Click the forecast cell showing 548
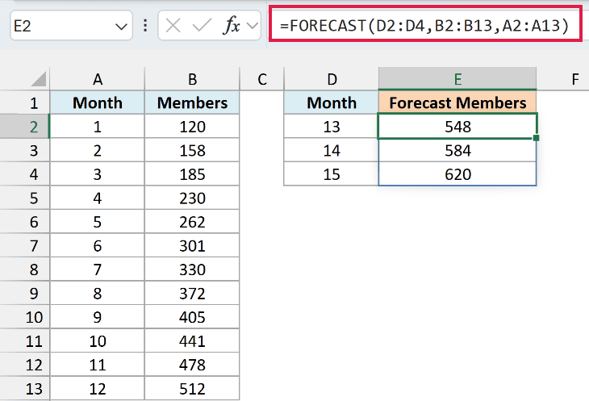 (x=457, y=127)
